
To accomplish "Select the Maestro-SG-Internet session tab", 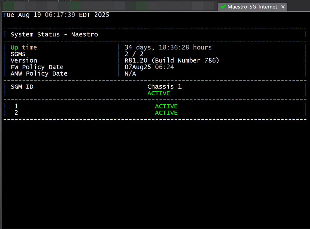I will tap(253, 7).
